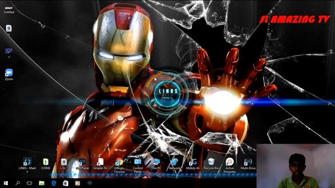Open the Recycle Bin
Image resolution: width=335 pixels, height=188 pixels.
tap(211, 163)
